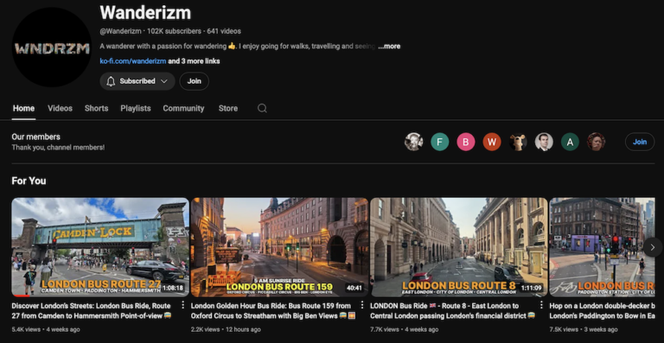This screenshot has width=664, height=343.
Task: Select the orange W member avatar
Action: [492, 142]
